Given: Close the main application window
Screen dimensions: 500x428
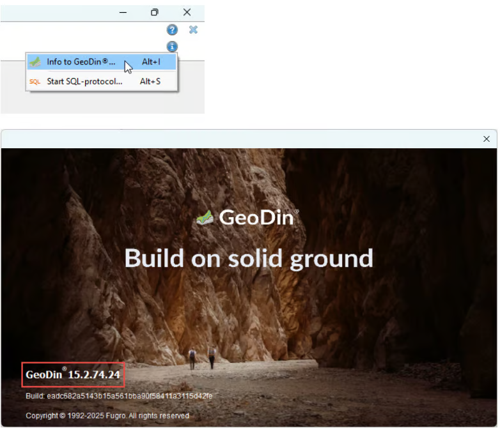Looking at the screenshot, I should [x=187, y=12].
